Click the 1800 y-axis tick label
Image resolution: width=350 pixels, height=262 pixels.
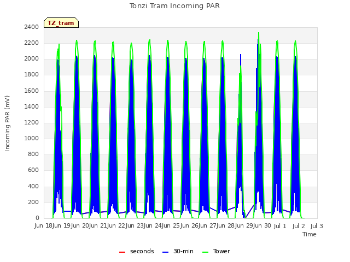tap(32, 75)
